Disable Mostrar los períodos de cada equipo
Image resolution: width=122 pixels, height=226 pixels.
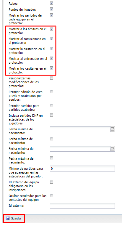51,15
